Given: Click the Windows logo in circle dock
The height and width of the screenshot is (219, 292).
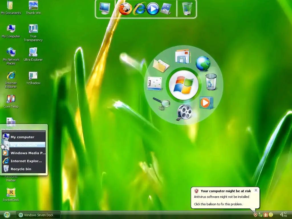Looking at the screenshot, I should coord(184,85).
